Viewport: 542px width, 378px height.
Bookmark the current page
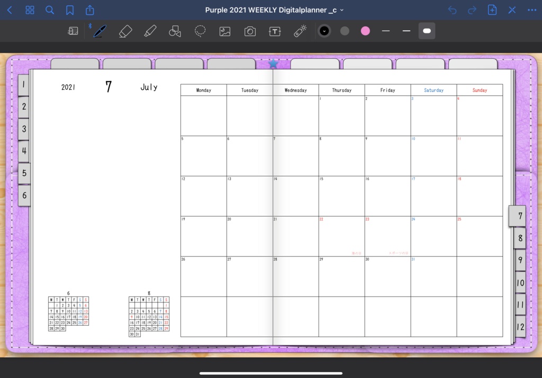pyautogui.click(x=70, y=10)
